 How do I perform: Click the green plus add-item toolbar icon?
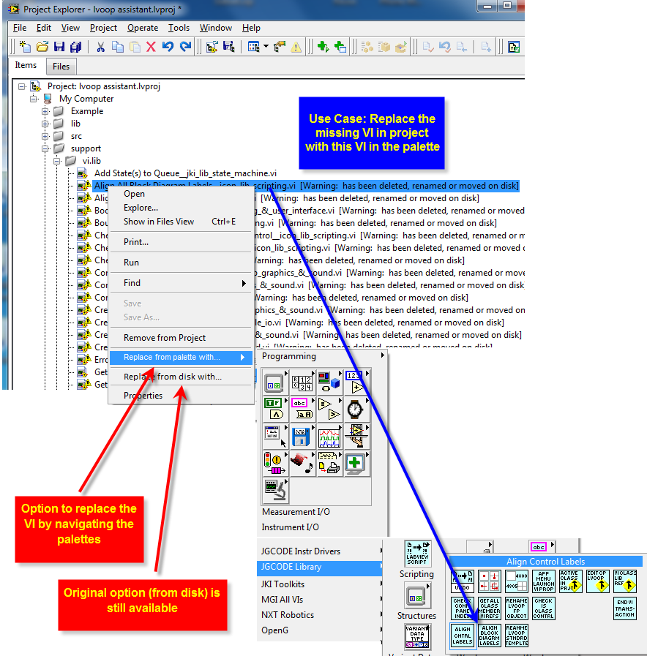[x=323, y=46]
